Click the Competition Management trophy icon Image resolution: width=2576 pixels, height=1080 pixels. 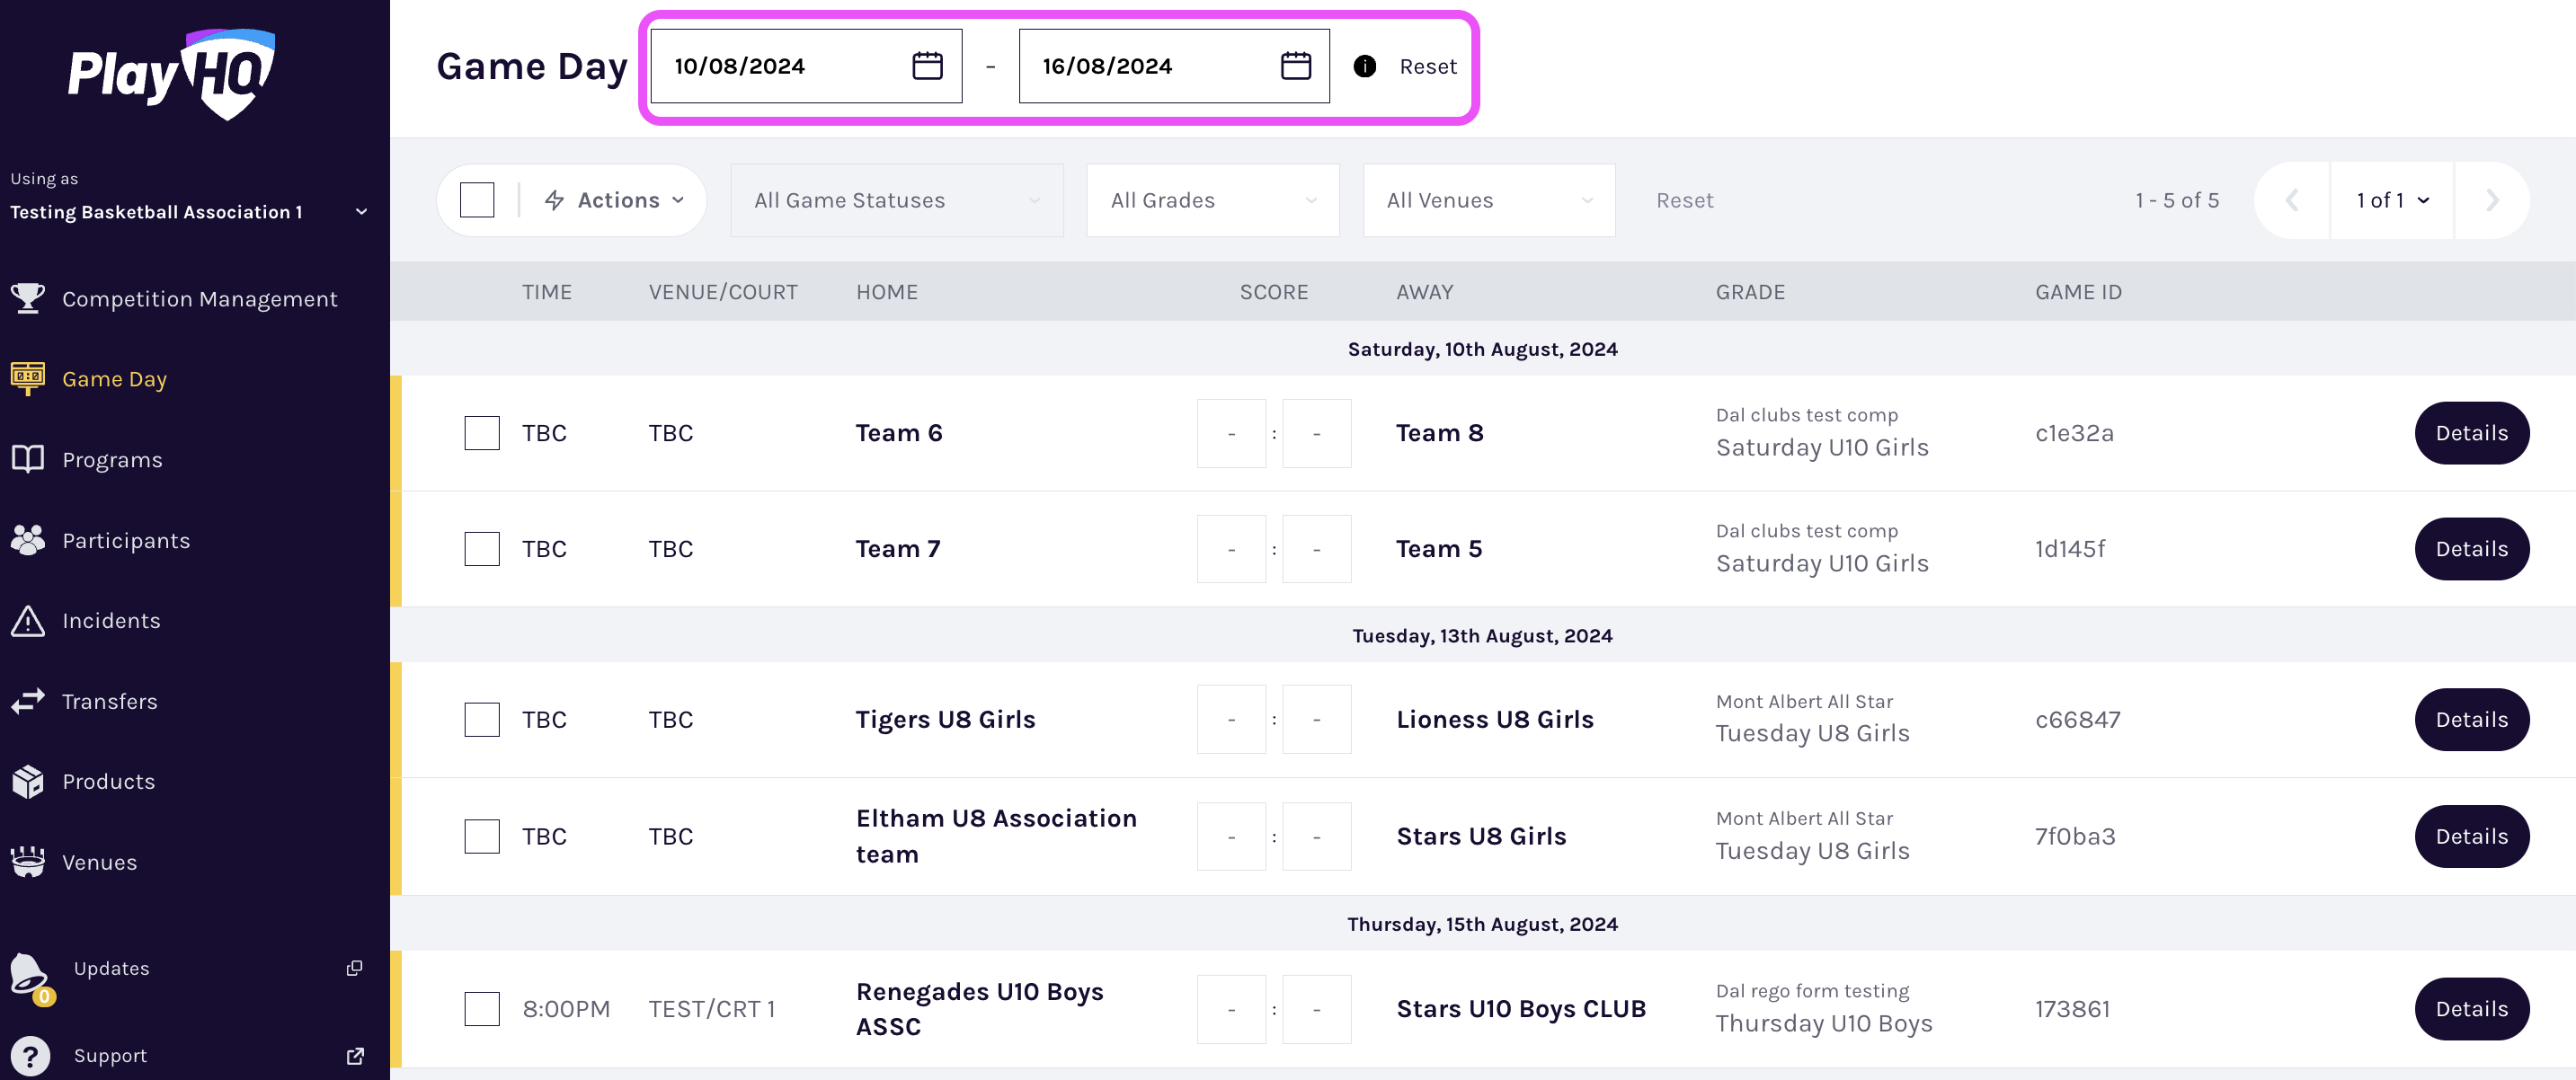[x=28, y=298]
